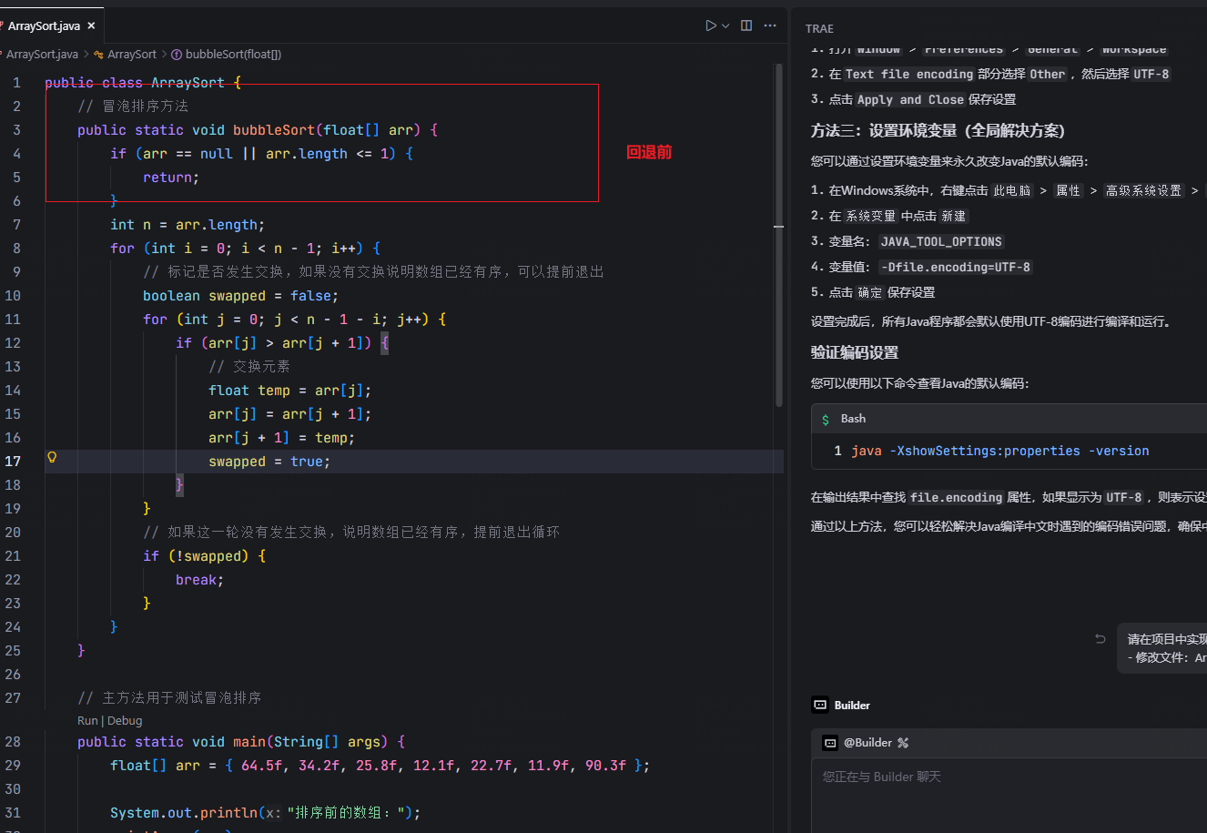Click the ArraySort.java breadcrumb

point(42,55)
